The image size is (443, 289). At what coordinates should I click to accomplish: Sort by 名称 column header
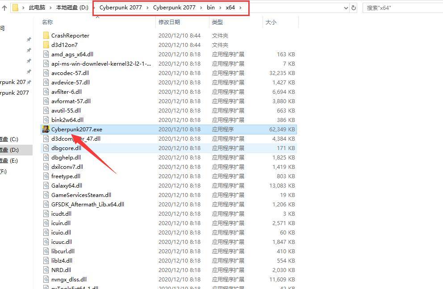[x=47, y=22]
